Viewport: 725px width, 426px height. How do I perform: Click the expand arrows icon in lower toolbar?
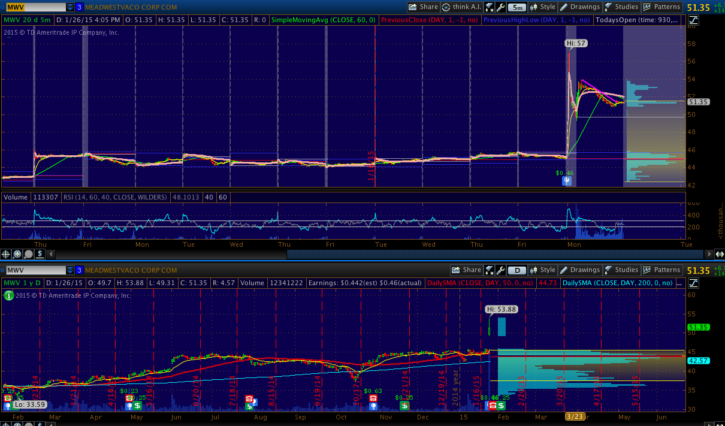tap(490, 270)
